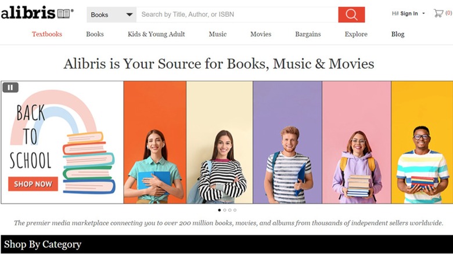
Task: Click the Alibris logo
Action: point(37,13)
